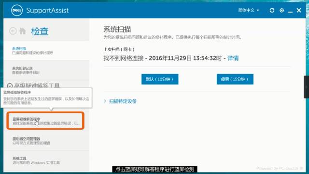The height and width of the screenshot is (174, 309).
Task: Close the SupportAssist window
Action: pyautogui.click(x=299, y=10)
